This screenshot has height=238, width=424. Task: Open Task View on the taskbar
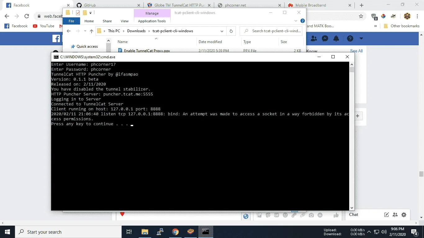coord(129,232)
